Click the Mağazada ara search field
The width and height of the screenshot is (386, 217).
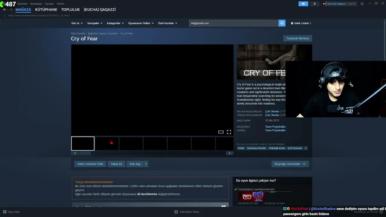234,23
